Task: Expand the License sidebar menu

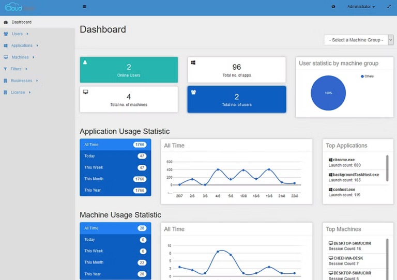Action: (x=18, y=92)
